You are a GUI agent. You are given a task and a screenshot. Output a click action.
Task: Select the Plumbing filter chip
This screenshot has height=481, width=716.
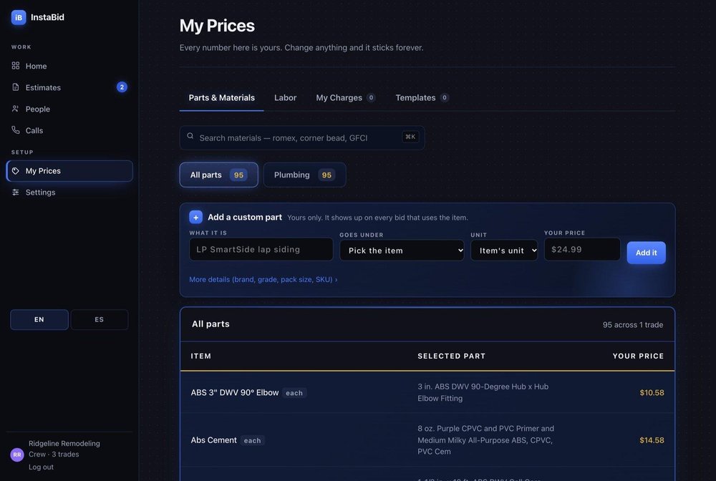coord(304,175)
